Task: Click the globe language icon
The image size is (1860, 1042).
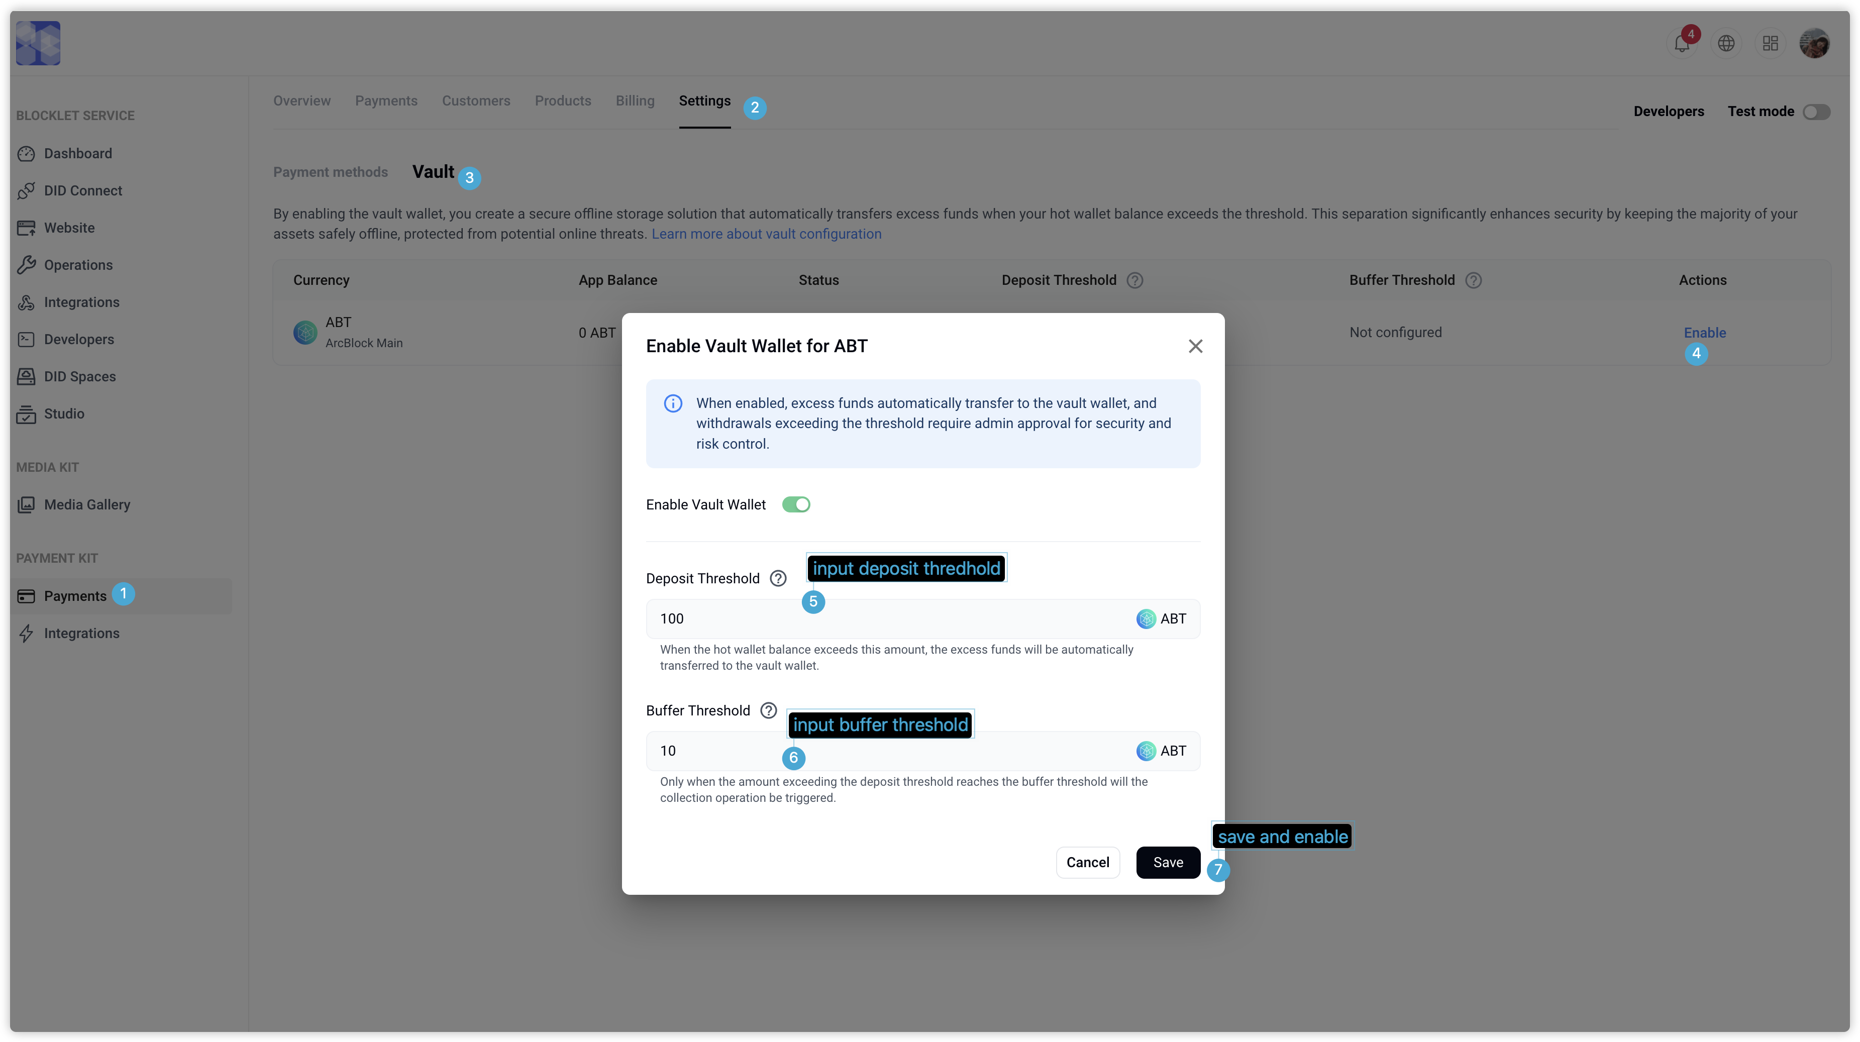Action: pyautogui.click(x=1726, y=44)
